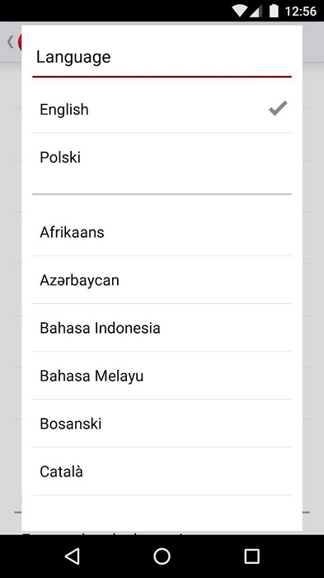Choose Afrikaans from the language list
Viewport: 324px width, 578px height.
(162, 232)
